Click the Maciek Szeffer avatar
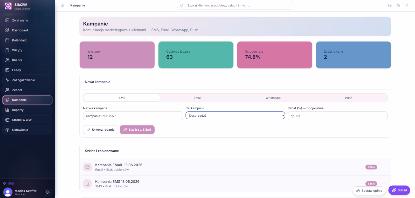The image size is (415, 198). [x=8, y=192]
